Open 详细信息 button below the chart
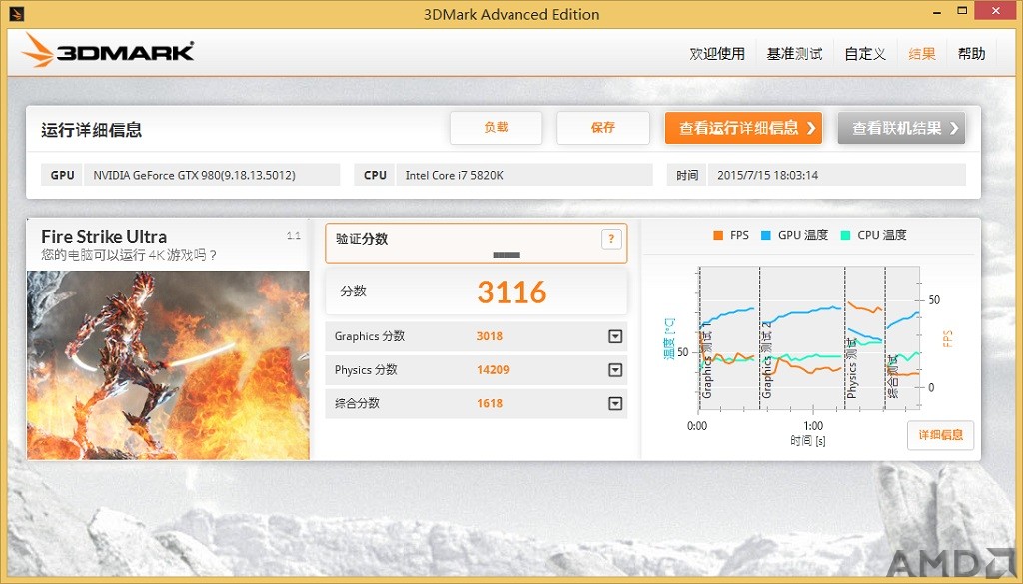This screenshot has width=1023, height=584. (x=940, y=435)
